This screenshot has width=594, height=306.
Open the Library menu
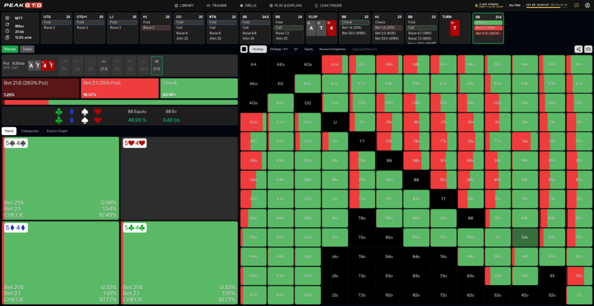184,5
